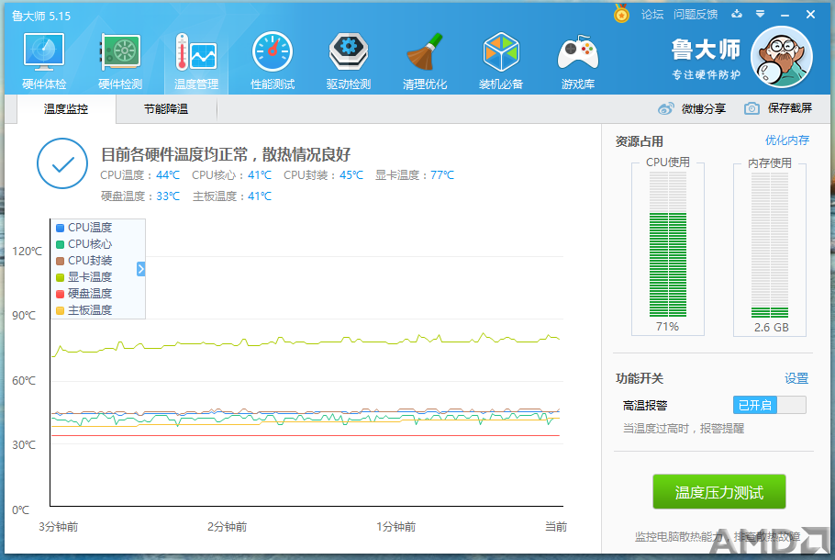The width and height of the screenshot is (835, 560).
Task: Click the 鲁大师 mascot avatar
Action: pyautogui.click(x=781, y=57)
